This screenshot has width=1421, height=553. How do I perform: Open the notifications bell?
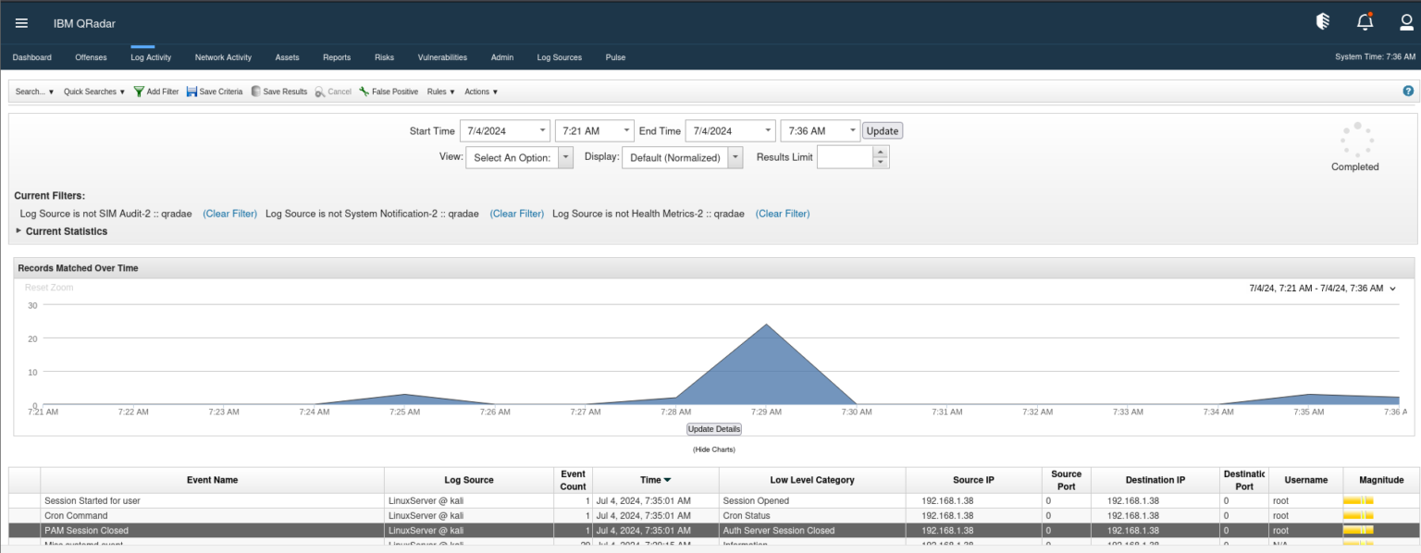(1365, 22)
